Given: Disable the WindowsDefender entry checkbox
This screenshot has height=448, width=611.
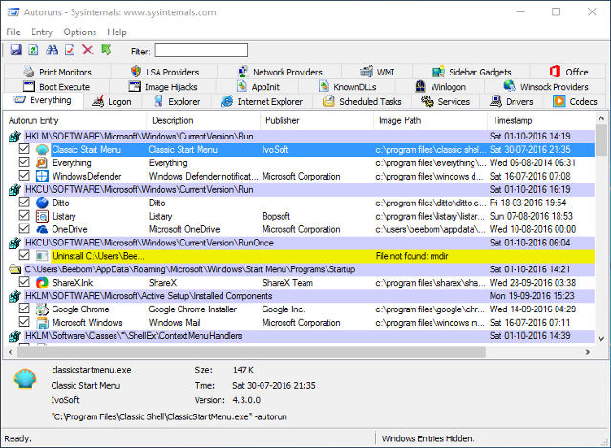Looking at the screenshot, I should point(24,176).
